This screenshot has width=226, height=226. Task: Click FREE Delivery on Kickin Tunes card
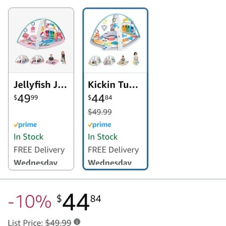click(113, 150)
